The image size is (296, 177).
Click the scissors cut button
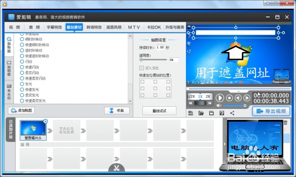tap(116, 168)
